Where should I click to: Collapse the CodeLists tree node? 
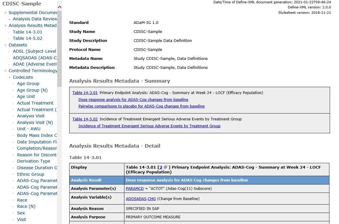(10, 77)
